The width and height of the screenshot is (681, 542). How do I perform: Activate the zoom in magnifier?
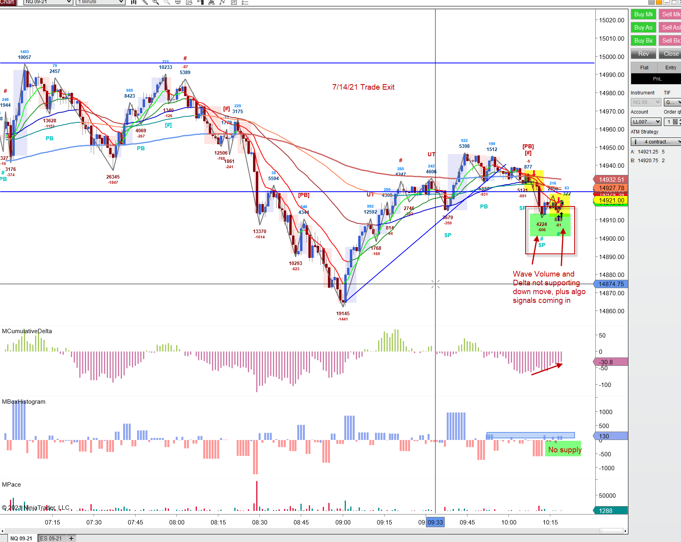[156, 2]
